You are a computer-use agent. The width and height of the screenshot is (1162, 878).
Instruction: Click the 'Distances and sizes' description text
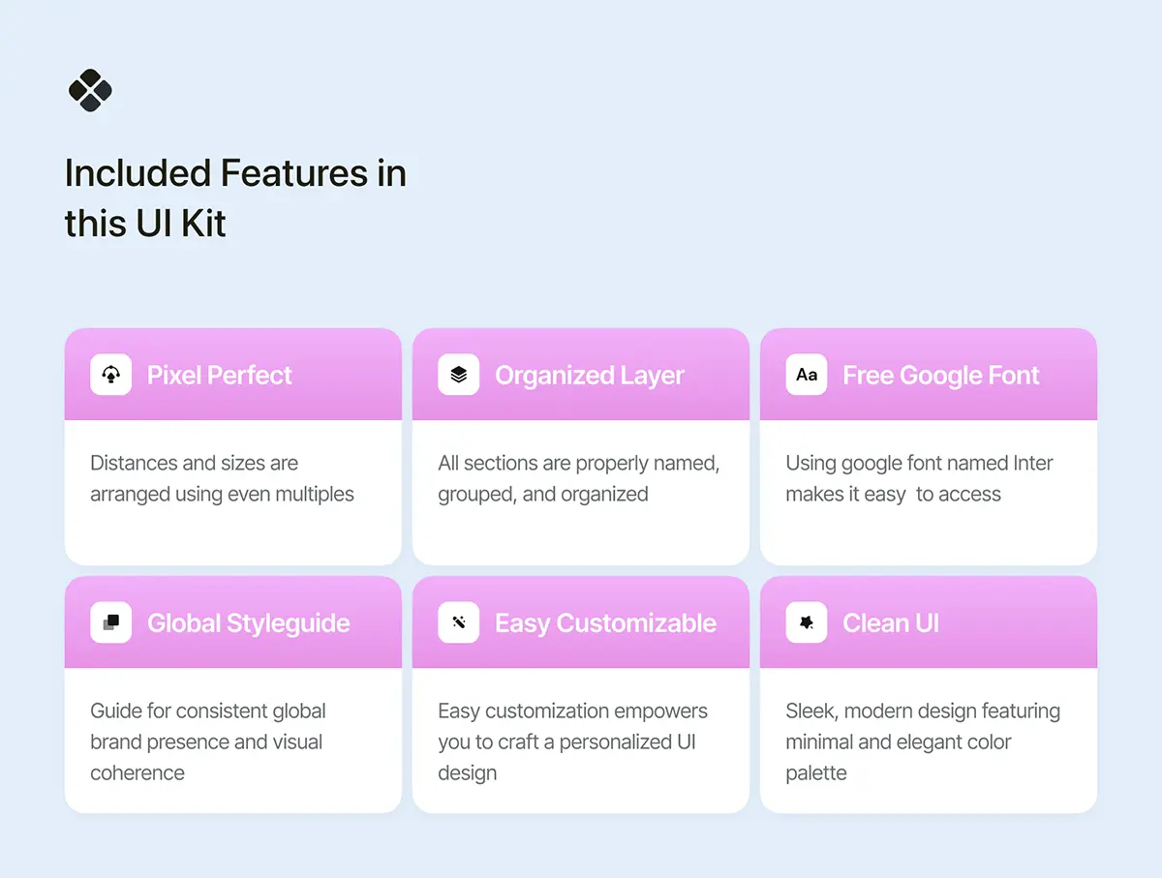point(222,478)
